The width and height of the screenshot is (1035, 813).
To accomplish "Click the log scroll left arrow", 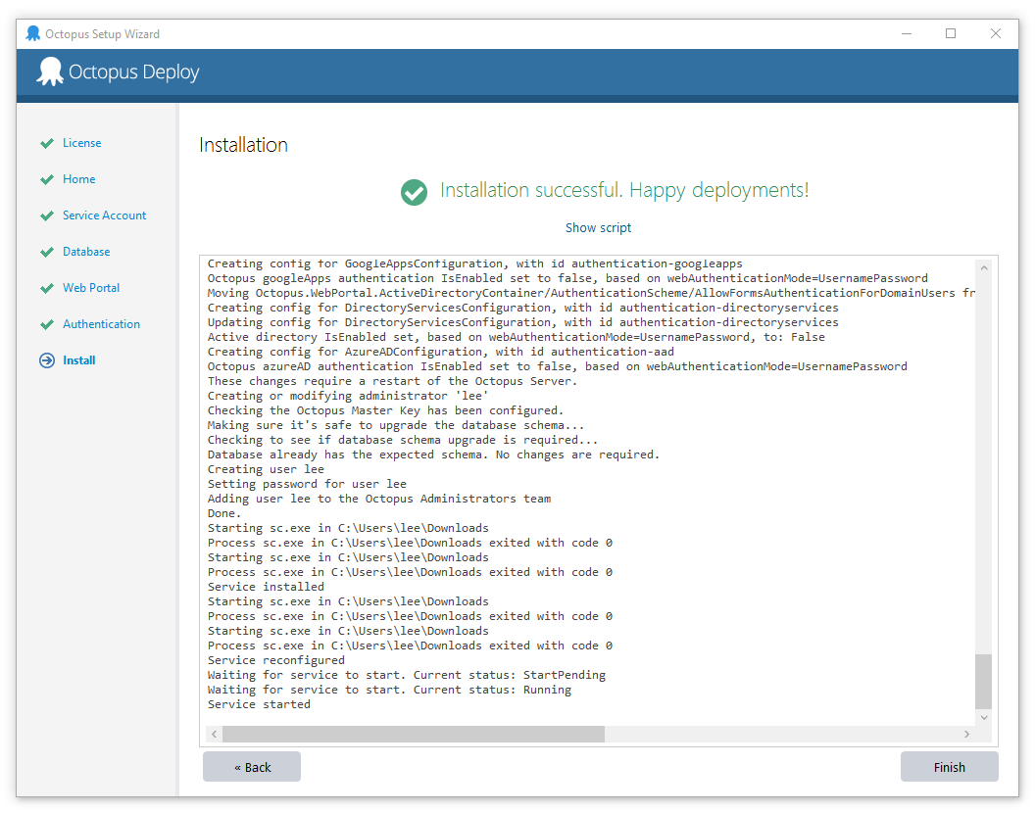I will tap(214, 734).
